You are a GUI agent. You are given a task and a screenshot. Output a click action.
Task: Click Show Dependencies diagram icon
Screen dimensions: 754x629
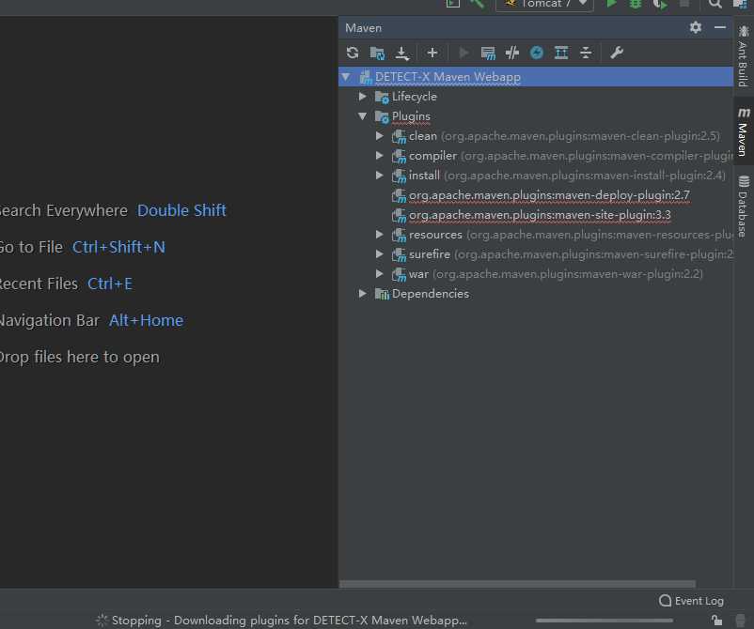point(561,53)
